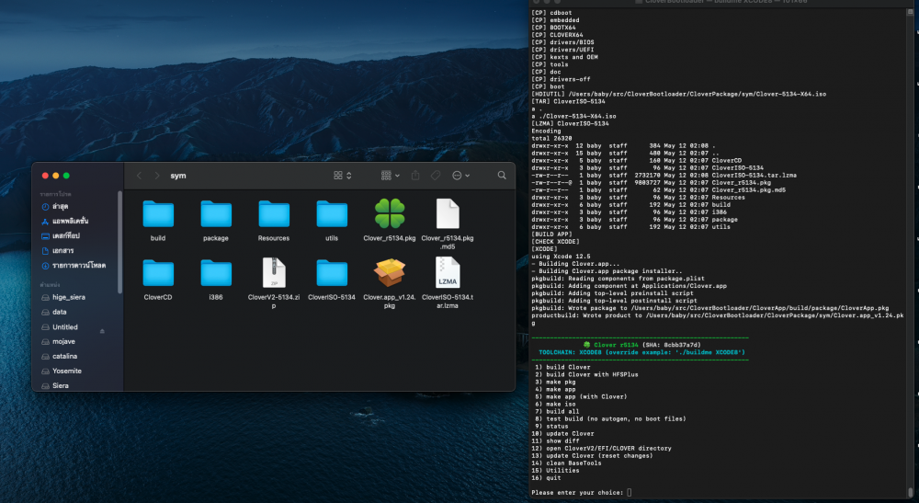Open the CloverCD folder

click(158, 273)
